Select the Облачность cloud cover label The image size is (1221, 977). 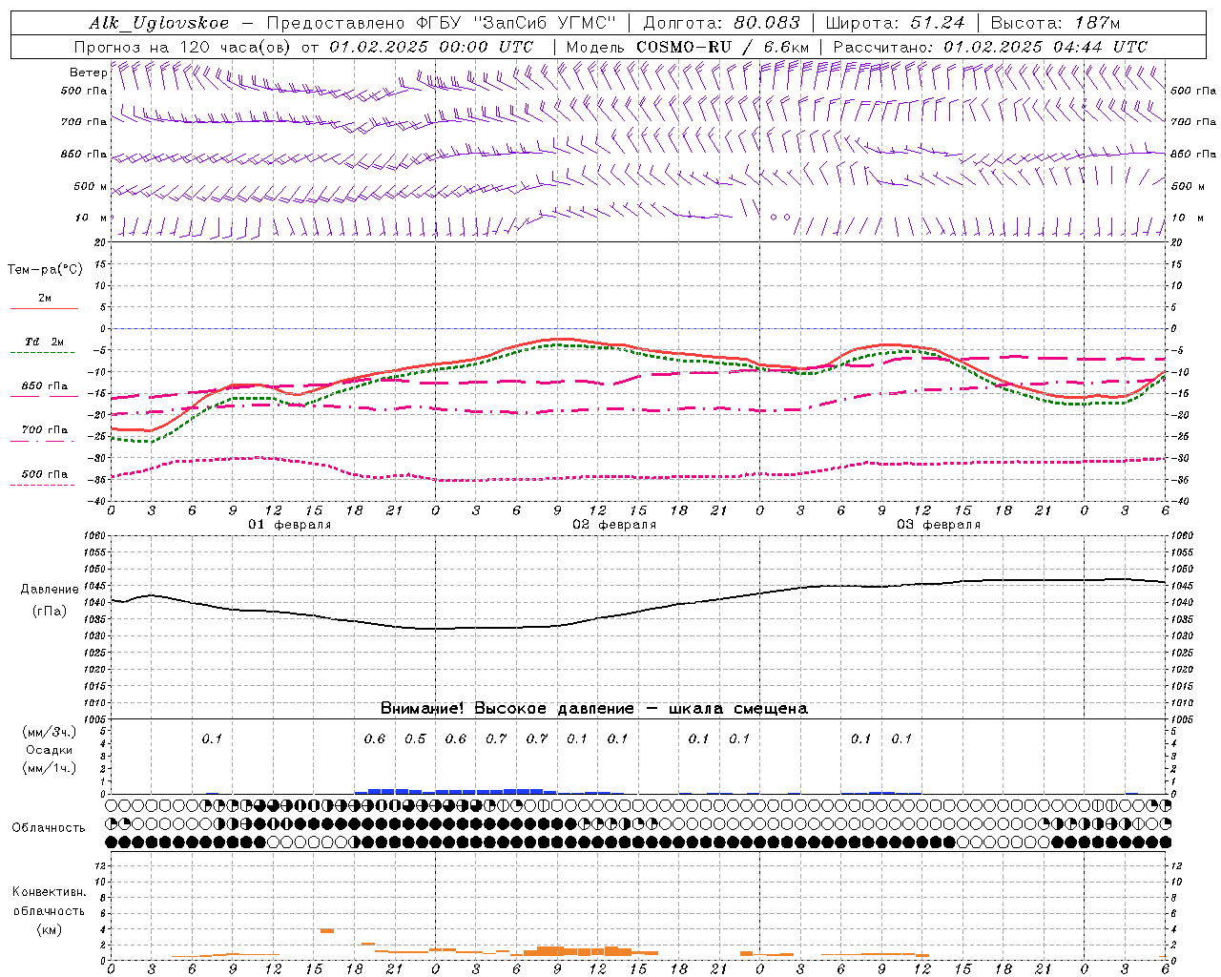49,827
